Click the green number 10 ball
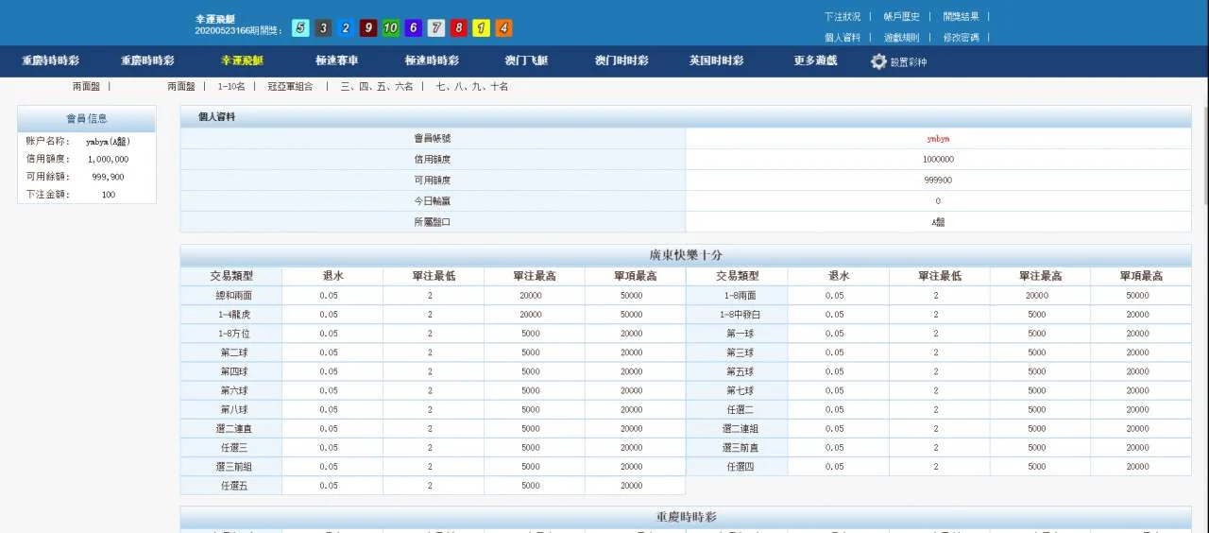 391,28
